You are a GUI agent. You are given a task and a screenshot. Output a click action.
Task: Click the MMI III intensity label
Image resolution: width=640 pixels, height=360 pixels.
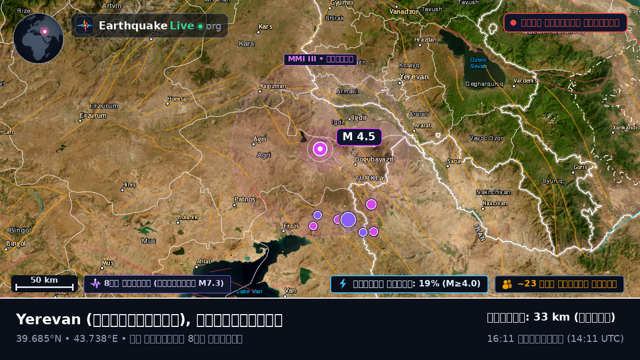tap(320, 59)
